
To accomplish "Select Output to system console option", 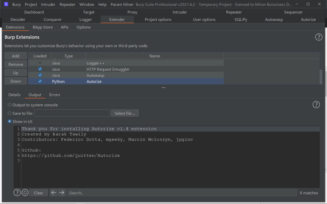I will (10, 105).
